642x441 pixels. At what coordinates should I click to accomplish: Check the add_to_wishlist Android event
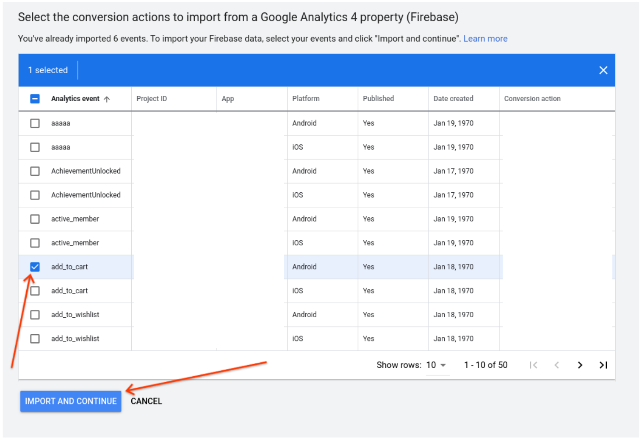(35, 315)
